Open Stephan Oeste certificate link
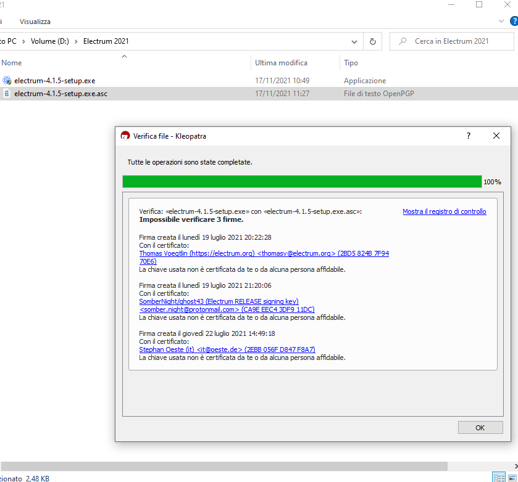Screen dimensions: 518x482 [x=227, y=349]
